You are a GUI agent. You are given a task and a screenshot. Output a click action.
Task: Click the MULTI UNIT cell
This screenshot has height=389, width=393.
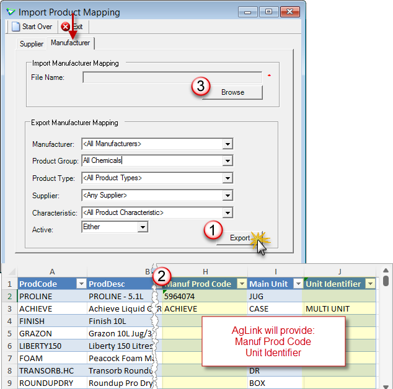tap(340, 308)
